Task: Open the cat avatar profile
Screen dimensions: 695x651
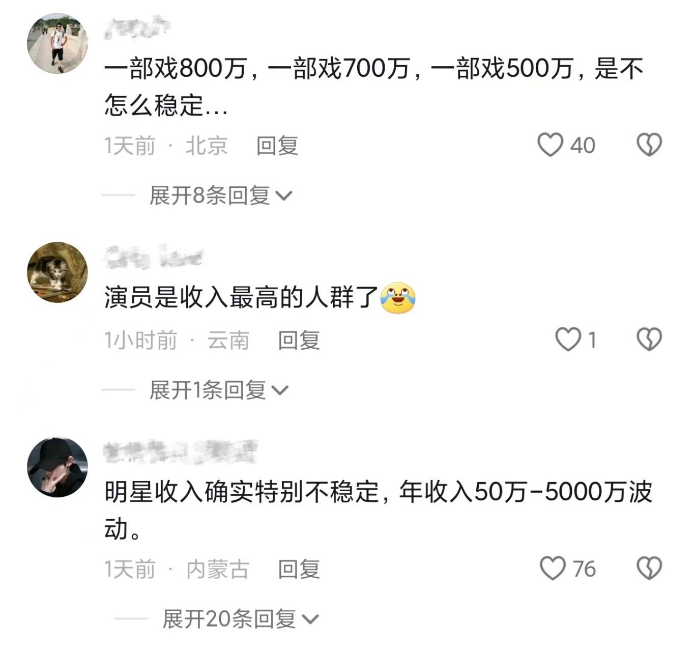Action: (57, 272)
